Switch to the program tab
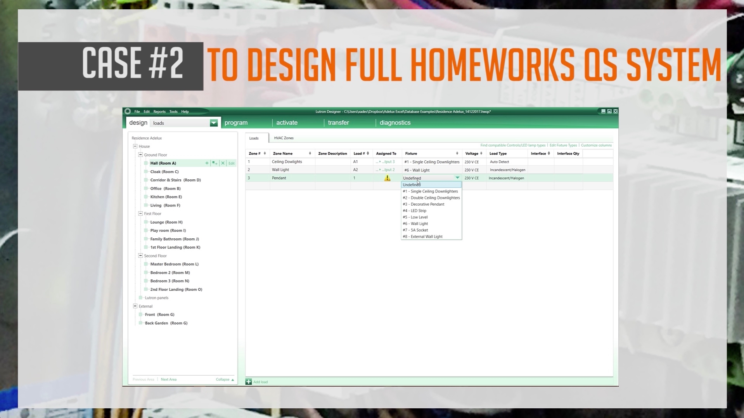 point(236,123)
